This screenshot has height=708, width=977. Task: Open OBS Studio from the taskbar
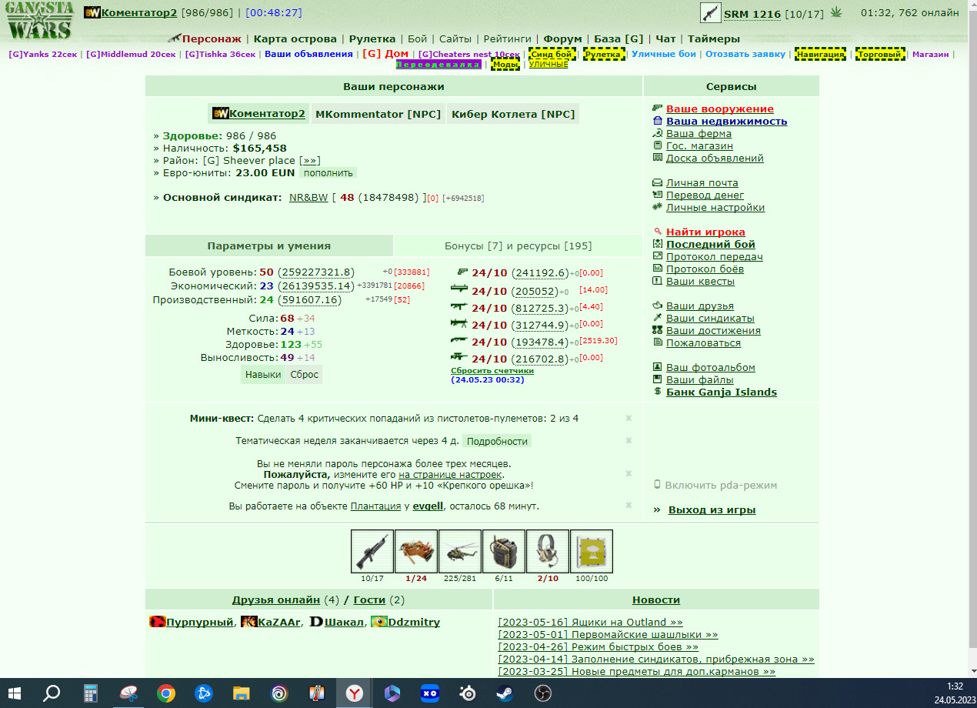click(543, 693)
